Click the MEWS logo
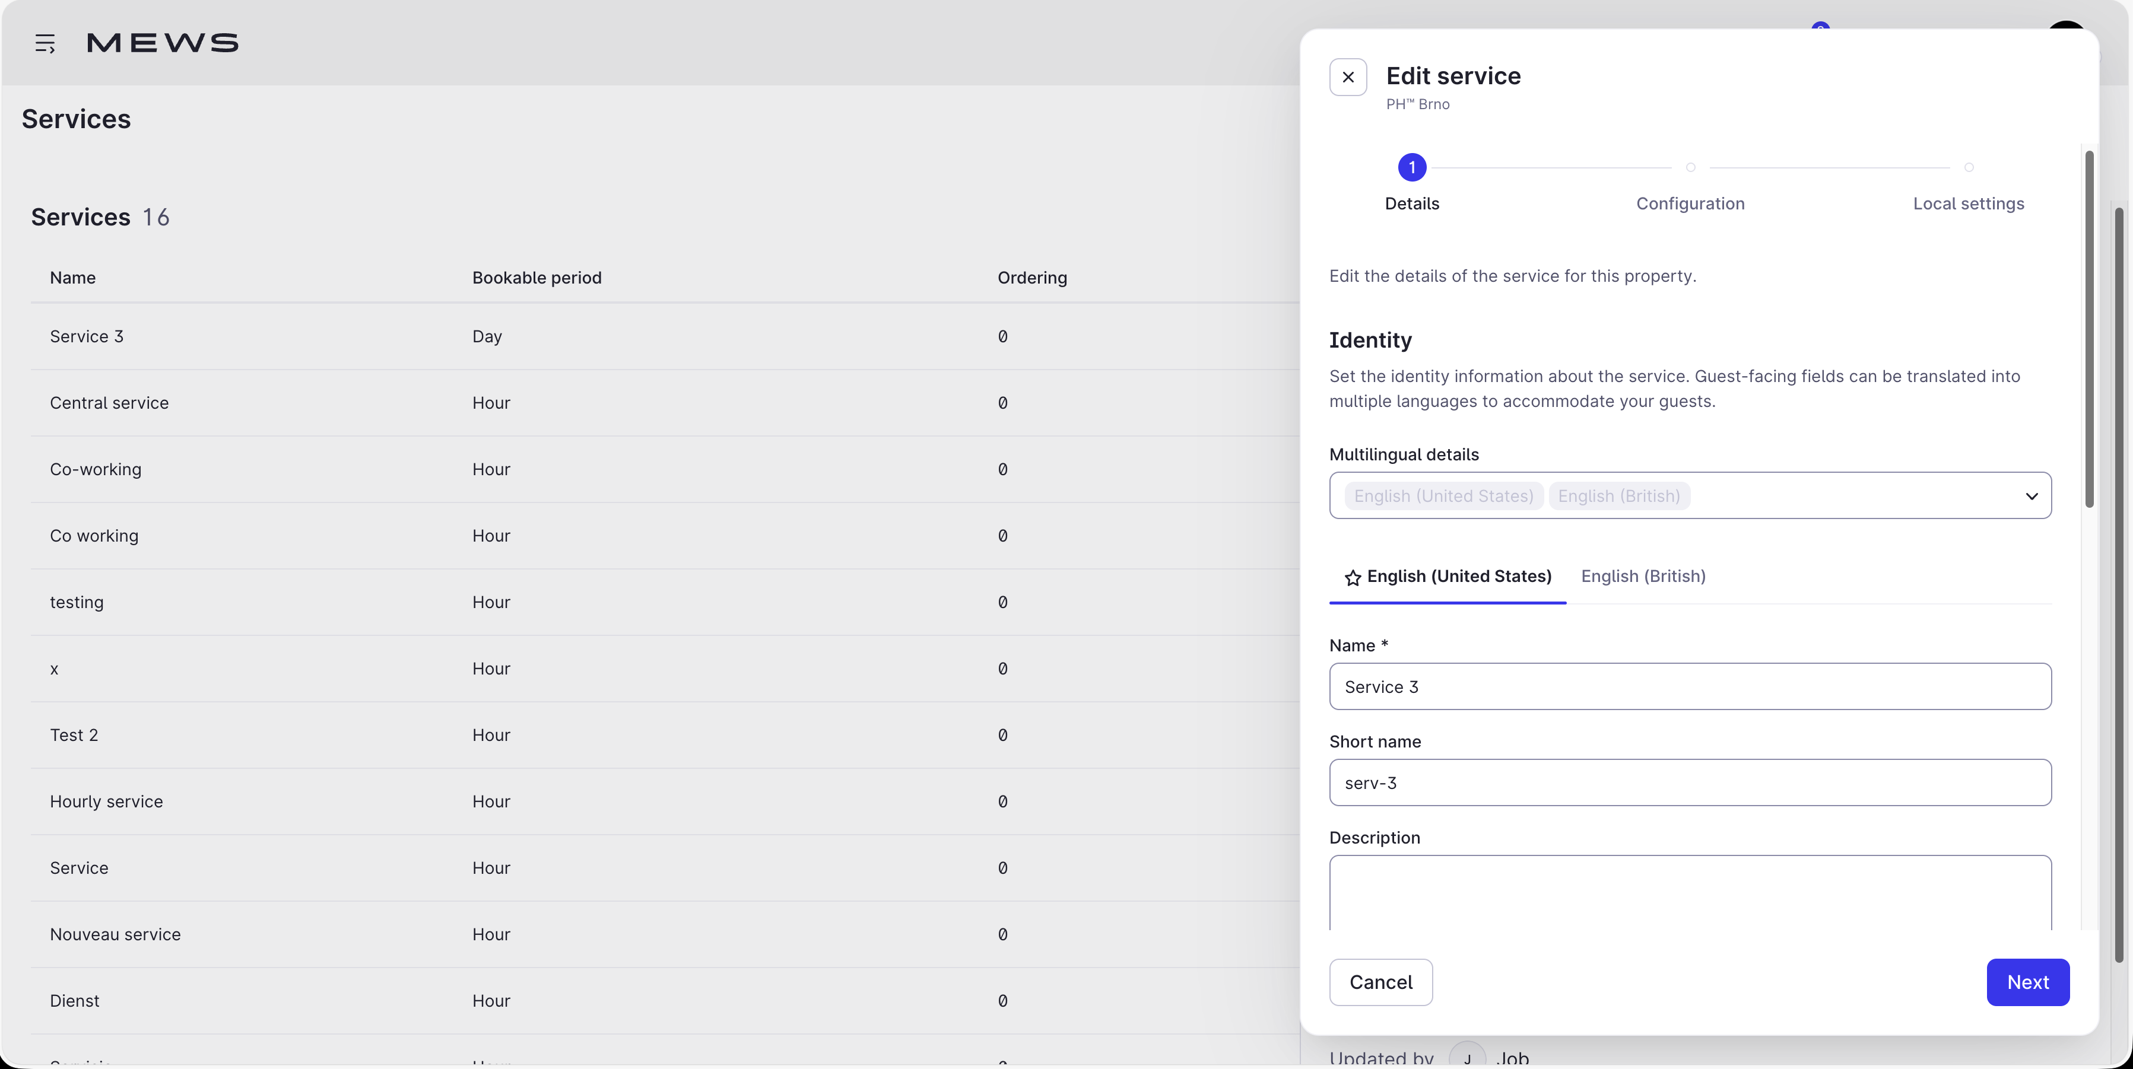This screenshot has width=2133, height=1069. tap(162, 43)
